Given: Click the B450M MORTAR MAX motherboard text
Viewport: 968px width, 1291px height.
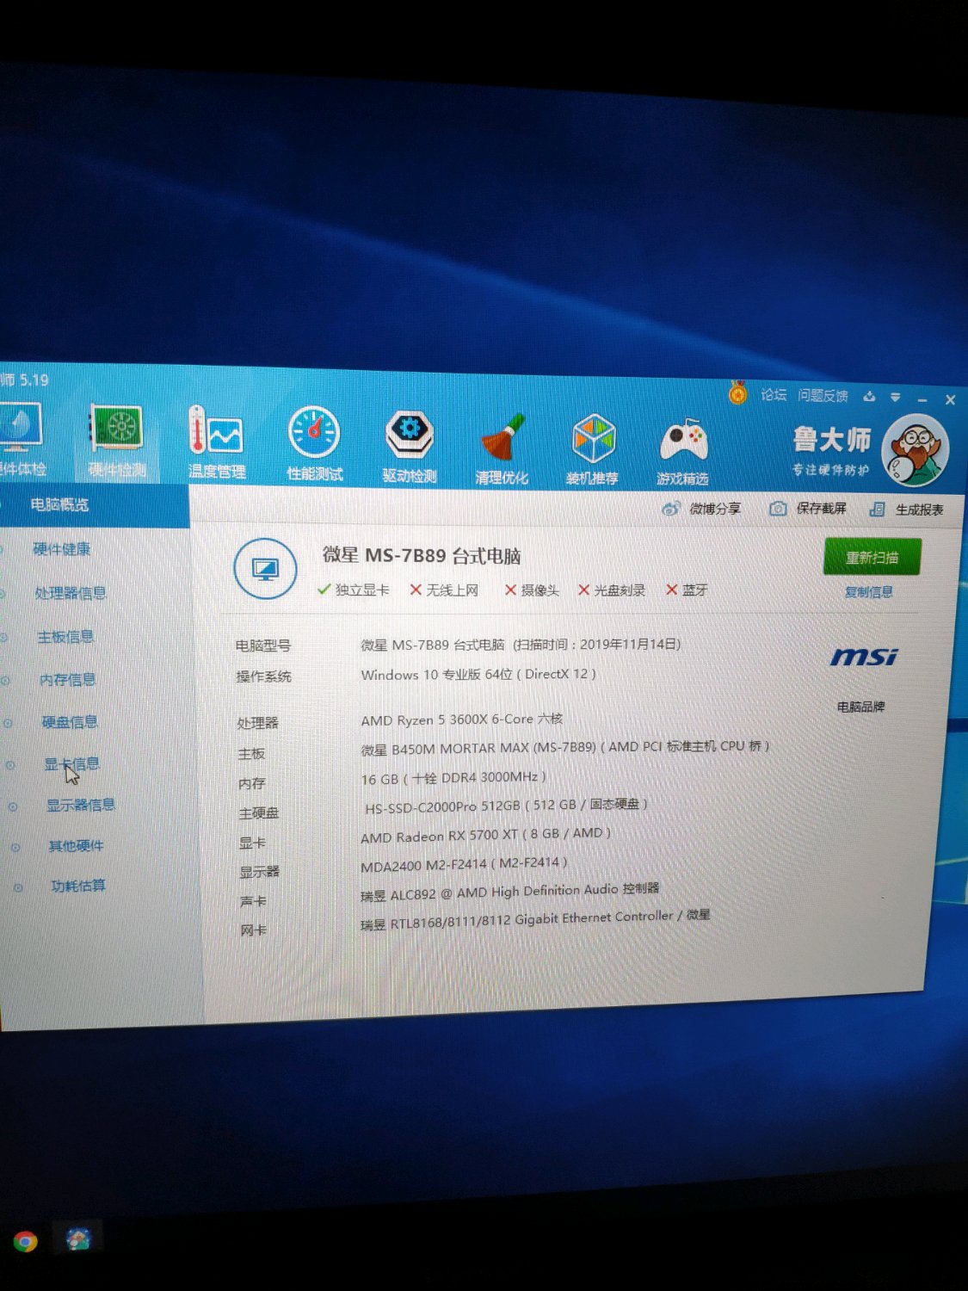Looking at the screenshot, I should point(564,748).
